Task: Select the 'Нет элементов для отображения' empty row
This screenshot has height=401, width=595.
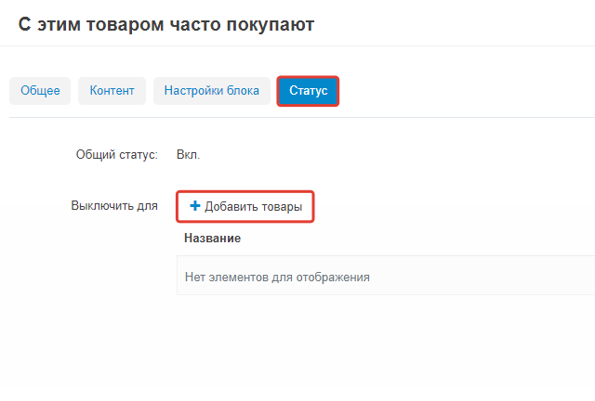Action: pyautogui.click(x=277, y=277)
